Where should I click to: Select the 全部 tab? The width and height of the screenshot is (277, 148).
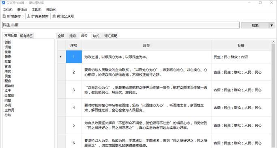coord(61,36)
